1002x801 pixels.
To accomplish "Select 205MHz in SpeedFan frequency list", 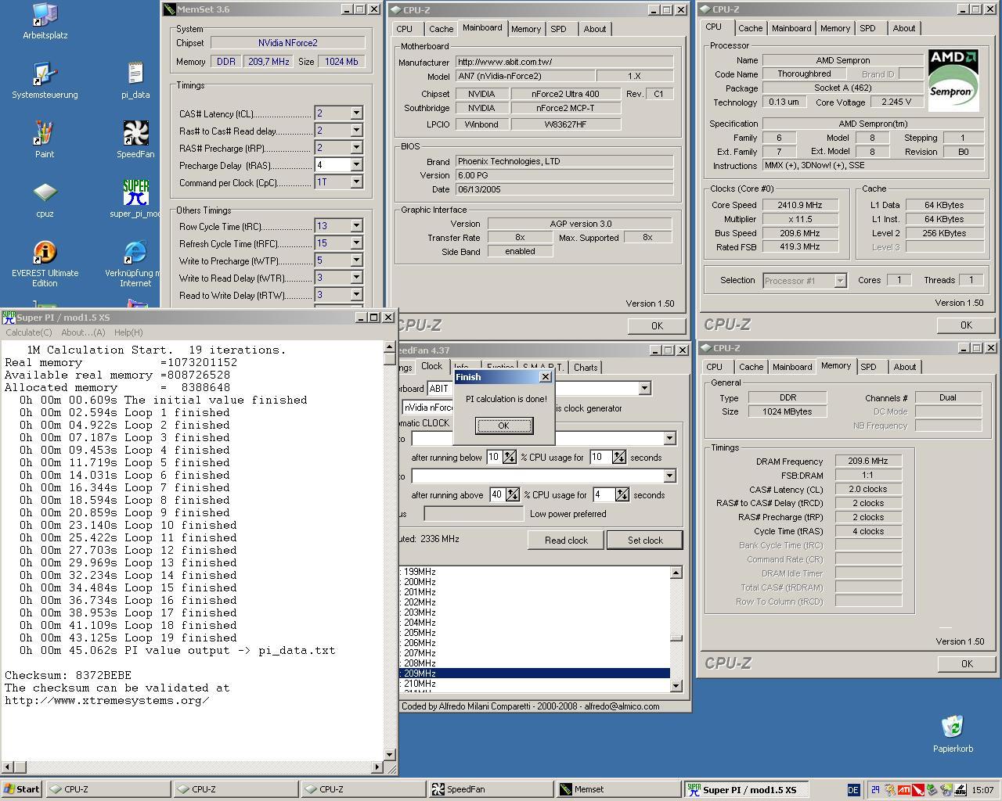I will tap(535, 633).
